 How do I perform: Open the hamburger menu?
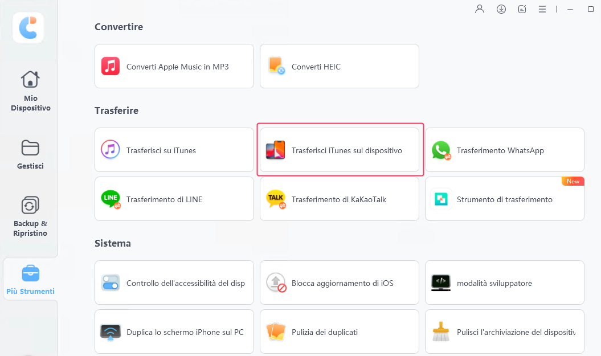coord(543,9)
